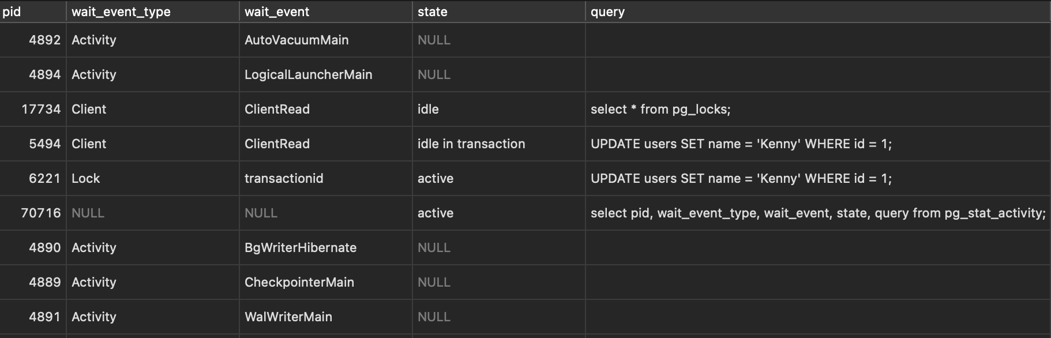This screenshot has height=338, width=1051.
Task: Click the 'idle in transaction' state cell
Action: 471,144
